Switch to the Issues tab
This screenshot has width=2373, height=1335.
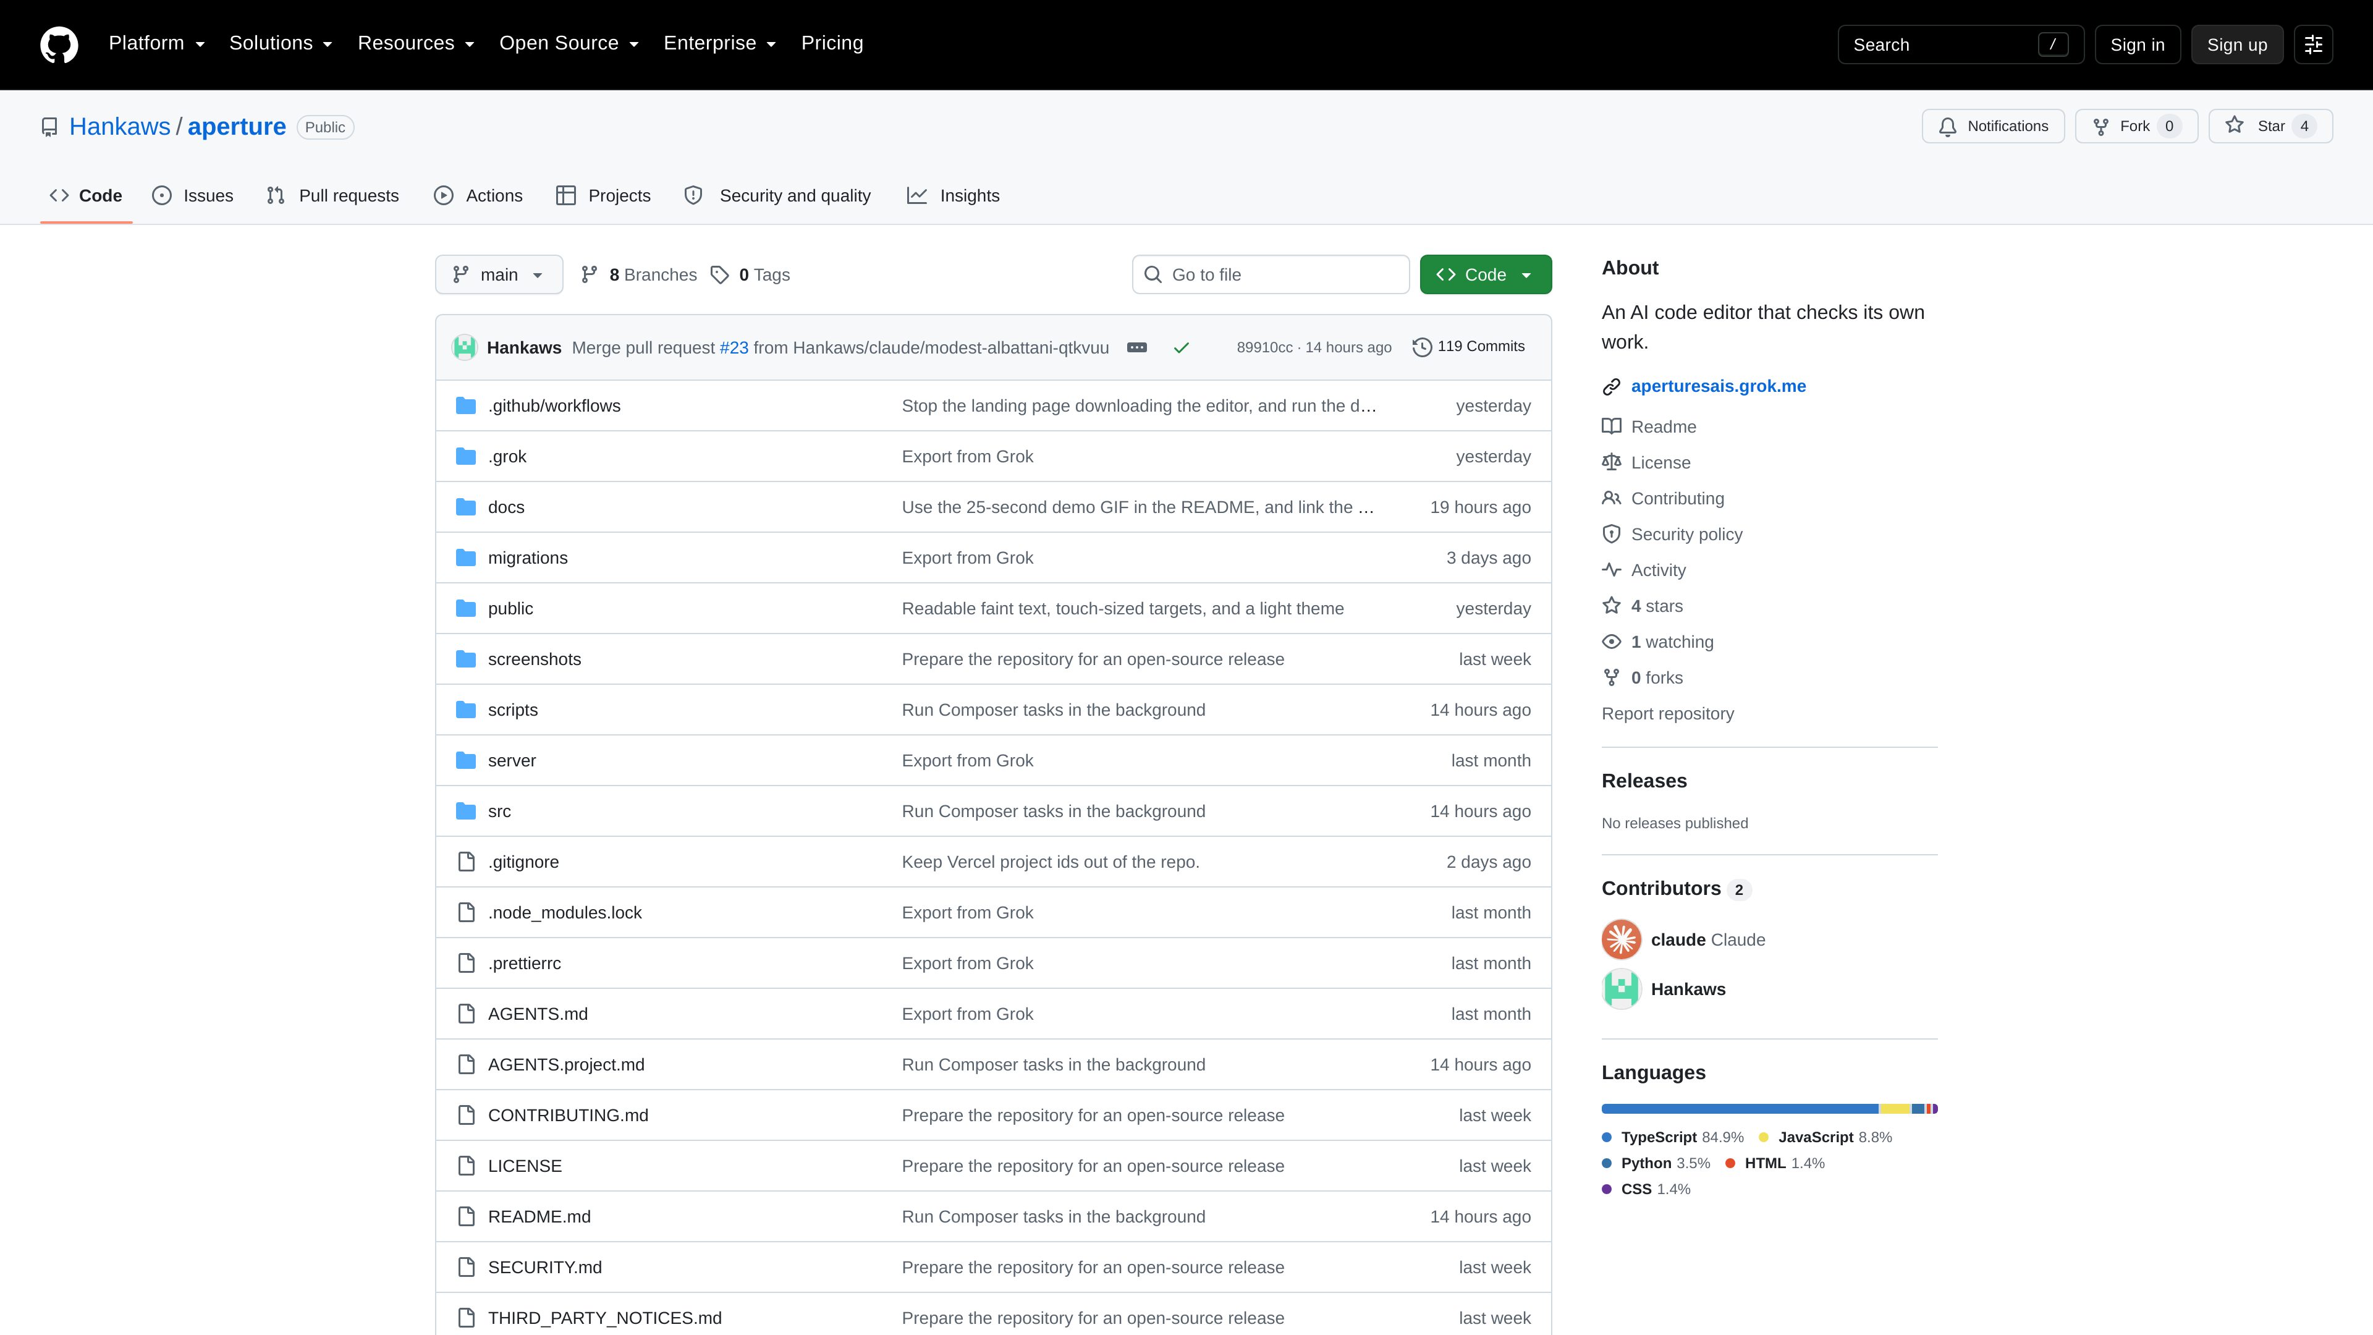point(193,195)
